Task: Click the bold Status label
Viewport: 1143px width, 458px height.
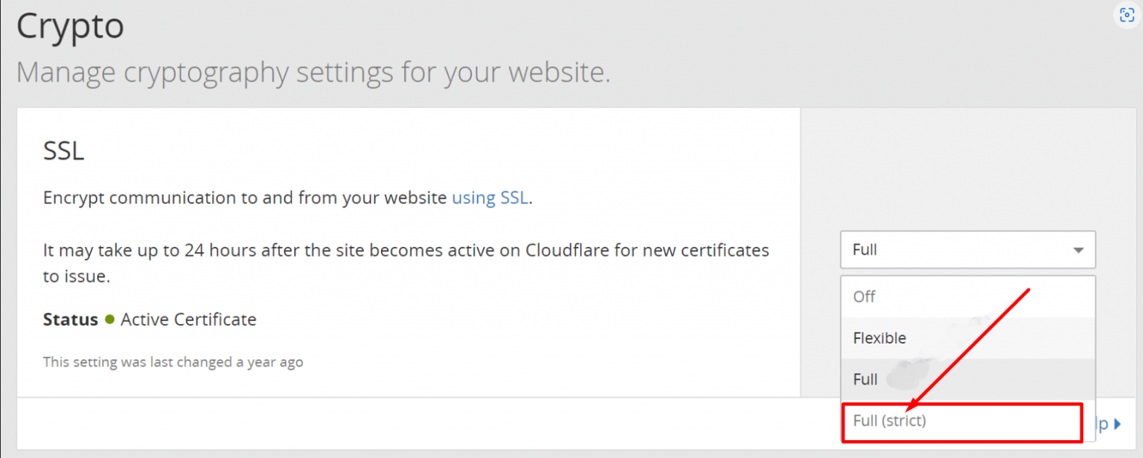Action: (71, 320)
